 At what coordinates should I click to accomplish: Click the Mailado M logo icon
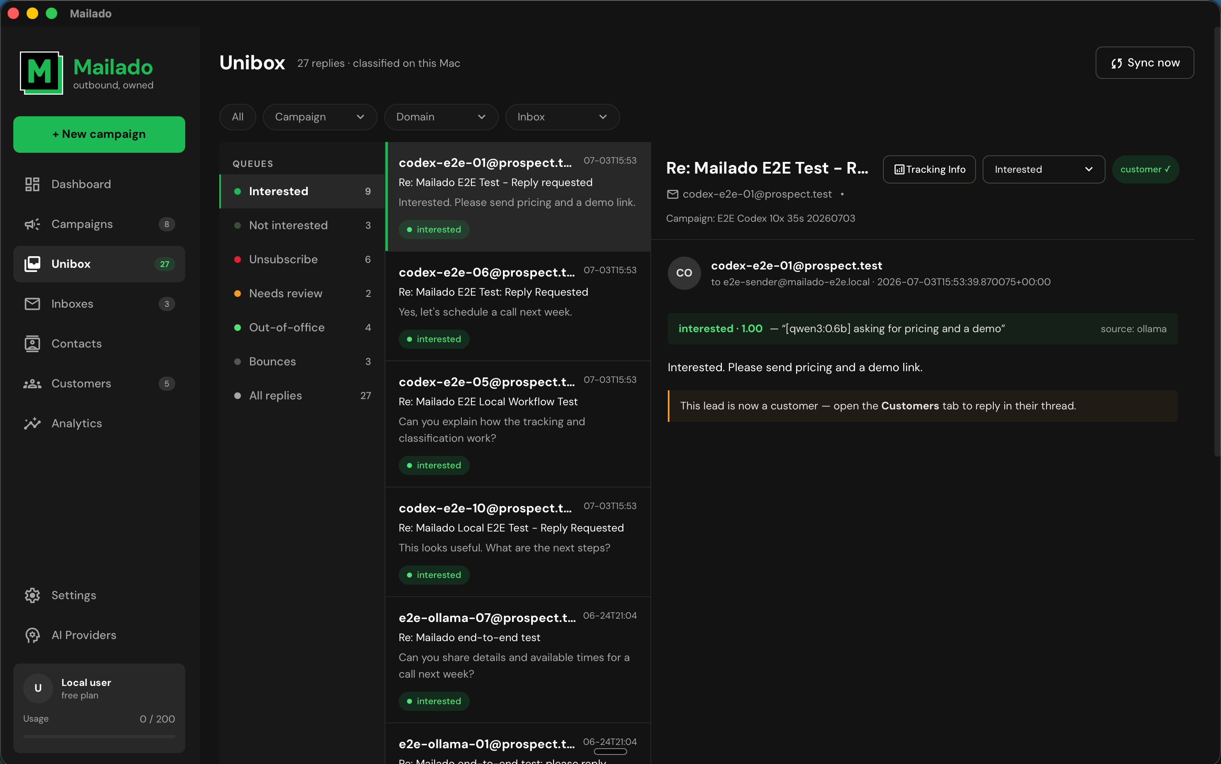click(x=42, y=73)
